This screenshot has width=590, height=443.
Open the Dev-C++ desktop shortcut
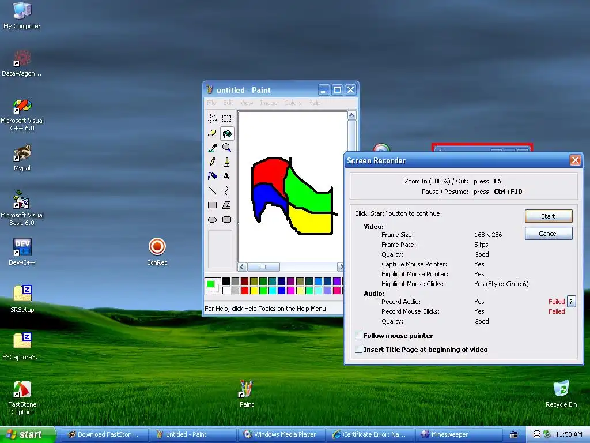coord(22,251)
